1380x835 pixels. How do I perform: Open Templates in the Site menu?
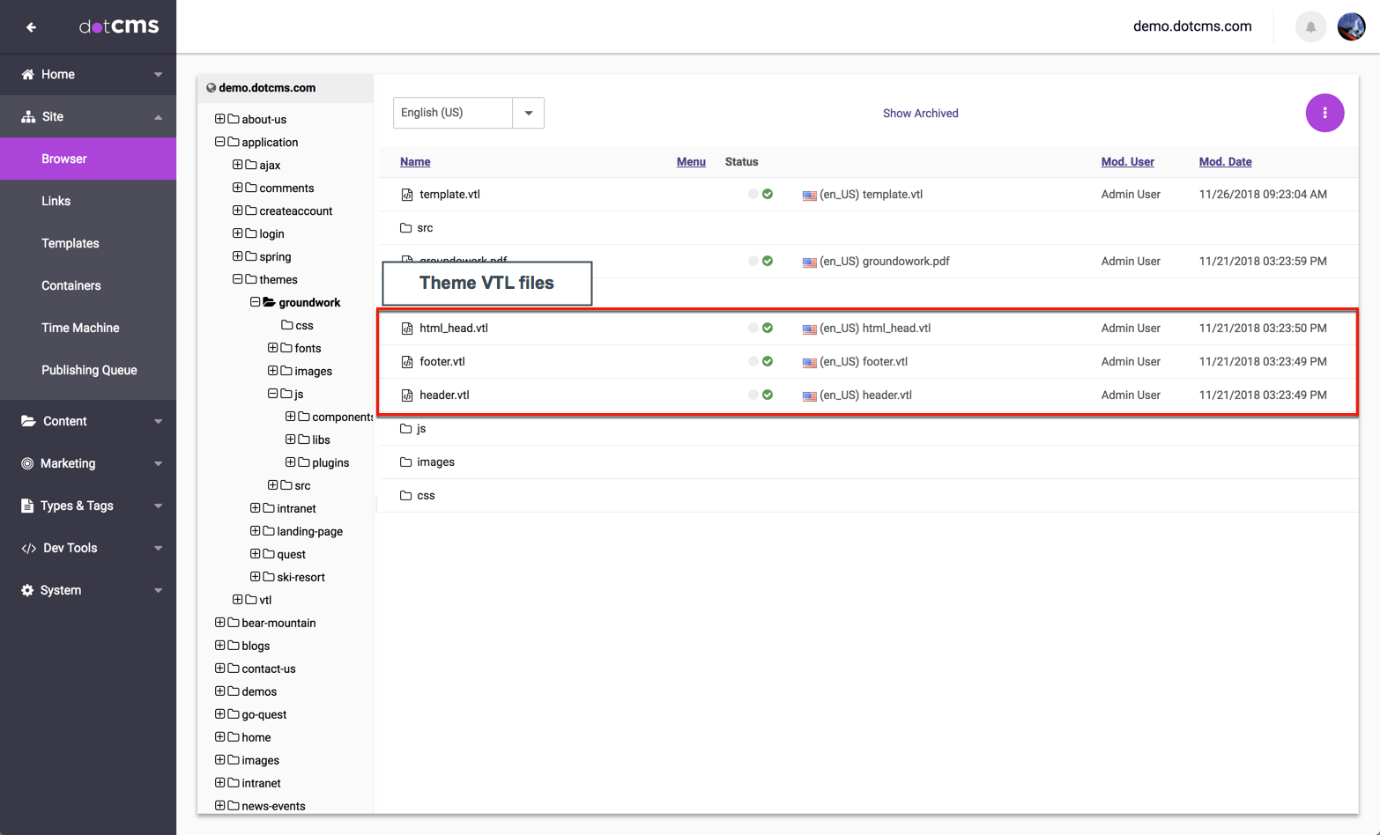70,243
